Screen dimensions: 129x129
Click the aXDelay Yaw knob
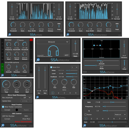click(x=55, y=82)
